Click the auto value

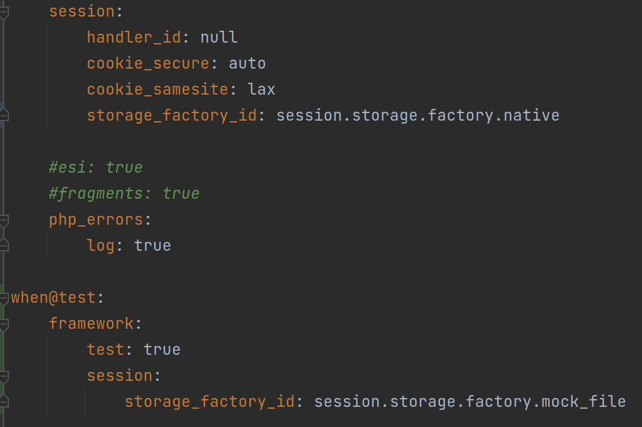(248, 63)
